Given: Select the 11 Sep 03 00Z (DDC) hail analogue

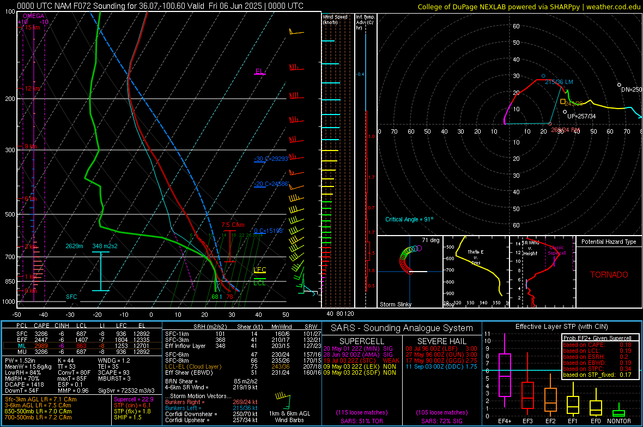Looking at the screenshot, I should (441, 366).
